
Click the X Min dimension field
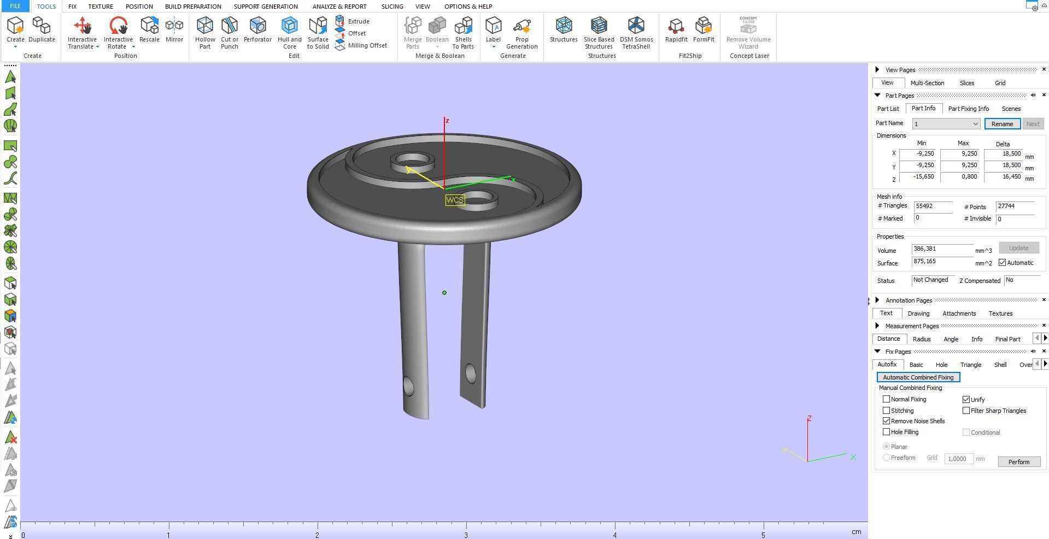tap(918, 154)
